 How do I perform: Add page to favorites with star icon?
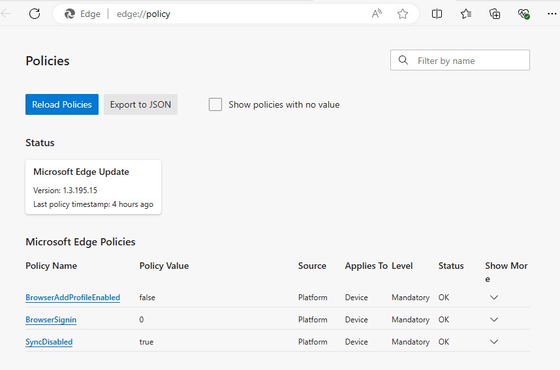click(x=403, y=14)
